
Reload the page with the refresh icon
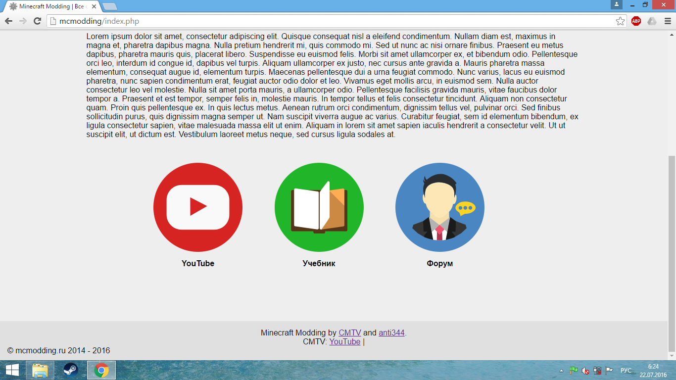[x=37, y=21]
